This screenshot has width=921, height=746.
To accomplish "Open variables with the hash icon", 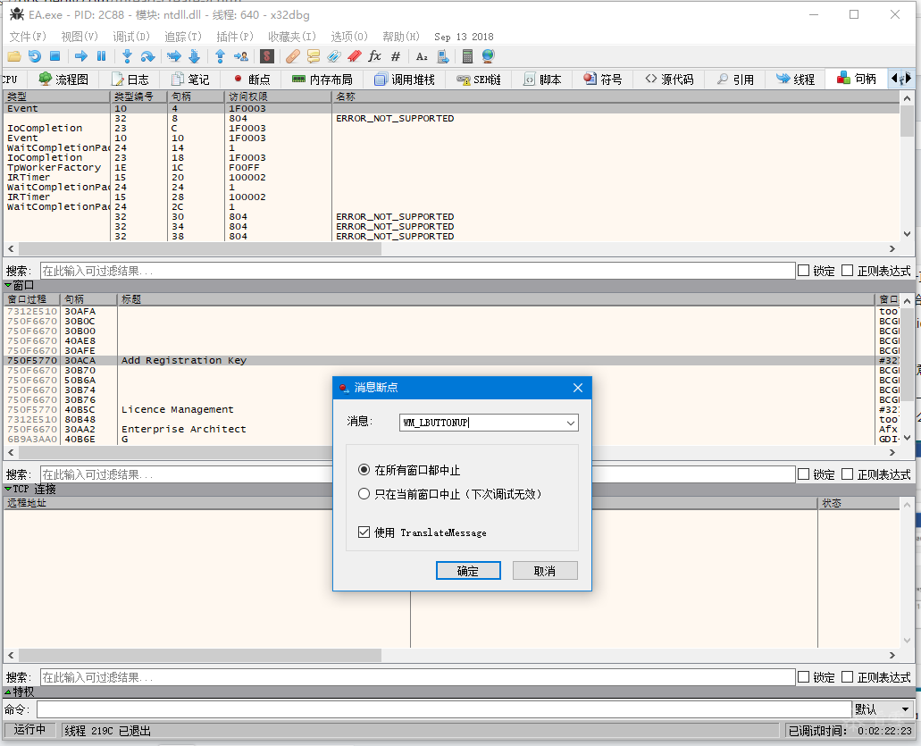I will point(396,56).
